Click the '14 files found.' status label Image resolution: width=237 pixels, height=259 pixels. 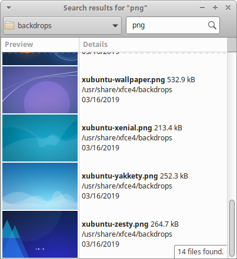point(201,252)
